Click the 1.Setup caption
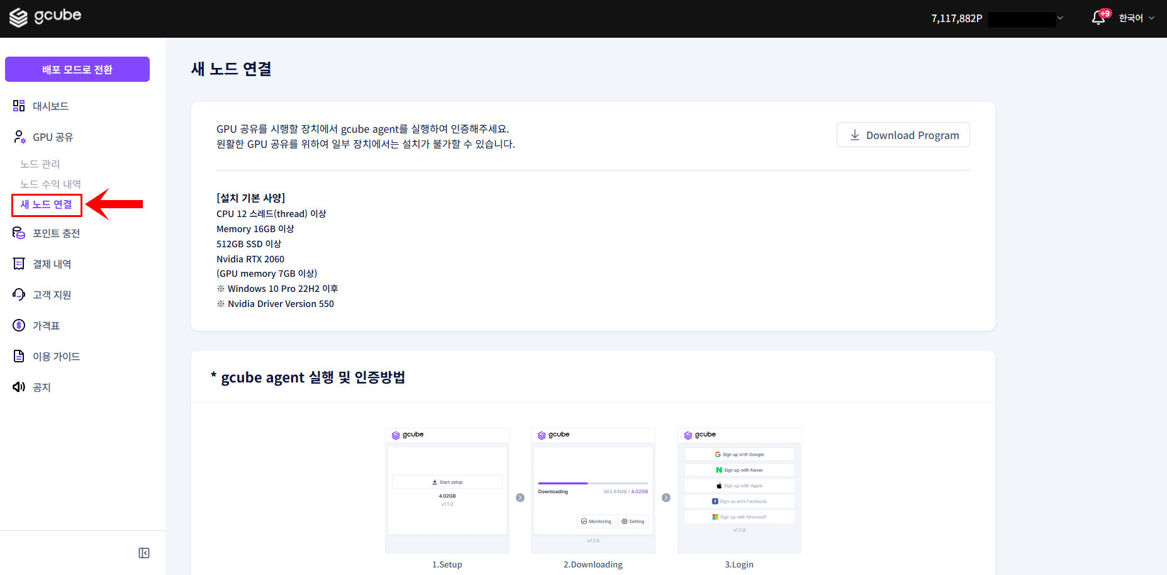 [447, 564]
